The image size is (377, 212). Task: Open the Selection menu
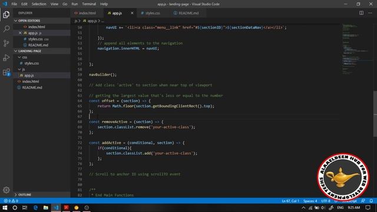click(39, 4)
